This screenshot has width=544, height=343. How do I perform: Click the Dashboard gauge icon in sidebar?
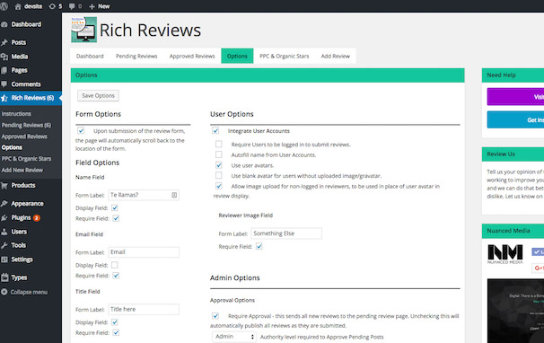click(x=4, y=24)
